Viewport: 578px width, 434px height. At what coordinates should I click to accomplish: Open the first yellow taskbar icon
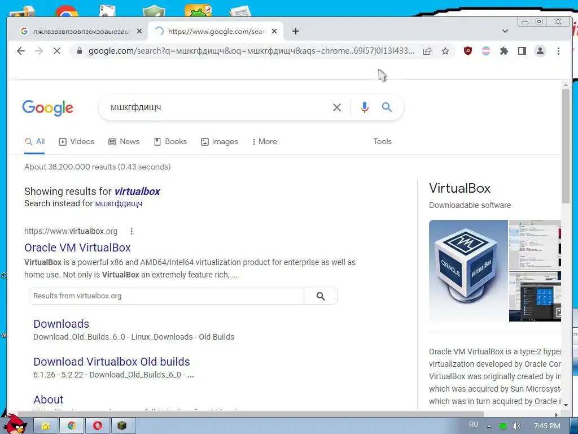coord(46,426)
